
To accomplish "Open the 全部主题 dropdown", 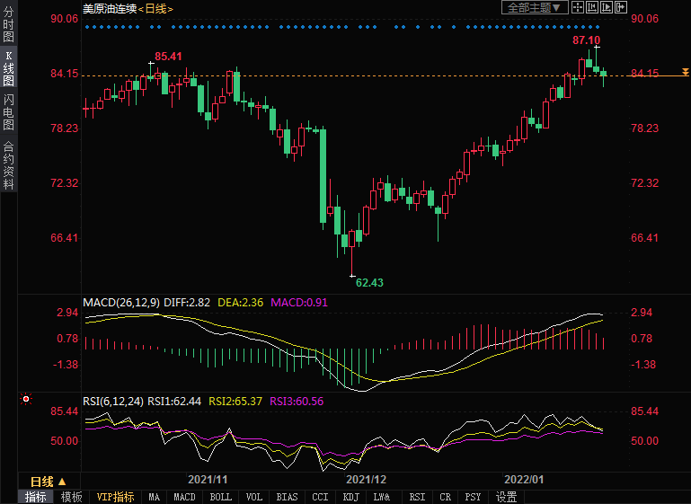I will click(x=534, y=8).
